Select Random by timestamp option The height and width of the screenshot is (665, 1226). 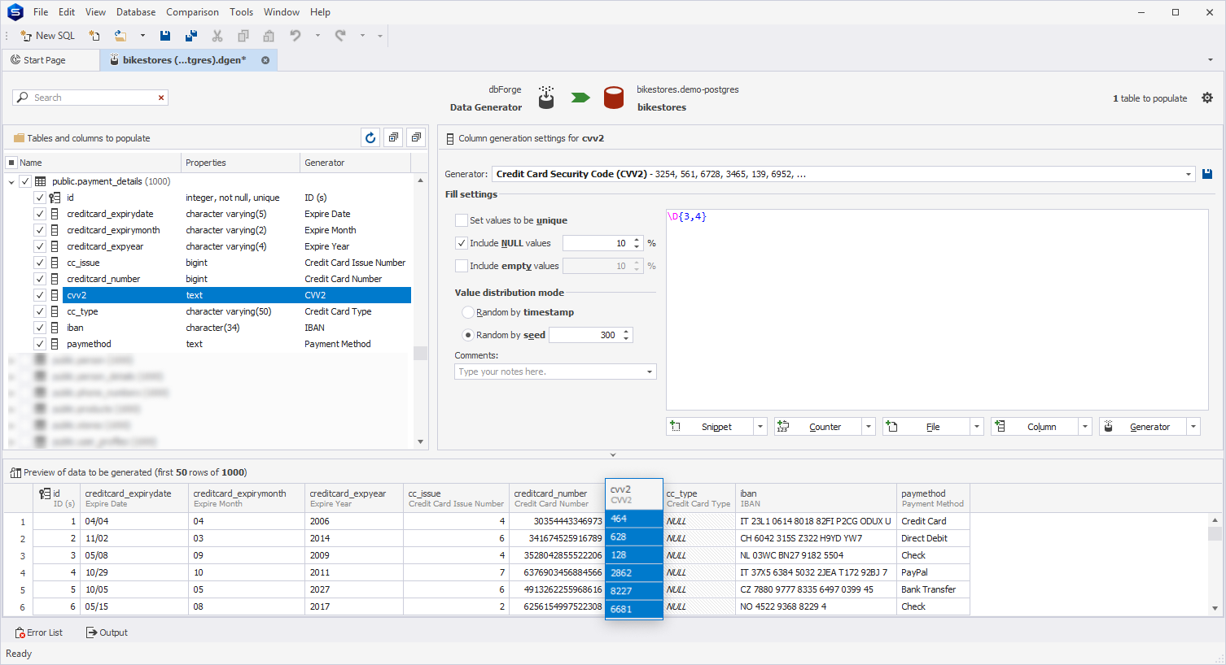pyautogui.click(x=468, y=312)
